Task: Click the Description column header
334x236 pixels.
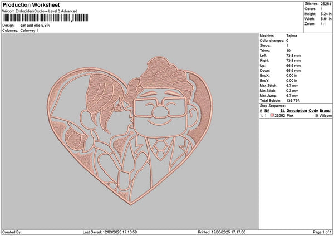Action: [297, 111]
